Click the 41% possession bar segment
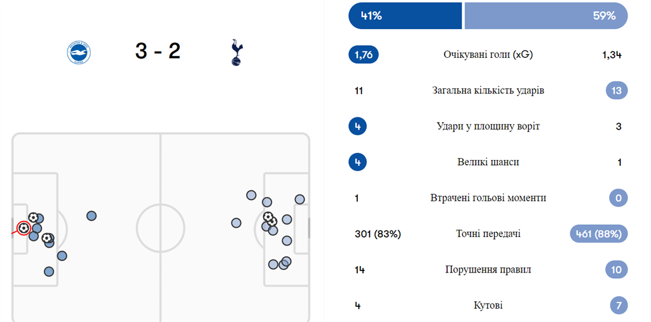The width and height of the screenshot is (651, 322). coord(405,16)
